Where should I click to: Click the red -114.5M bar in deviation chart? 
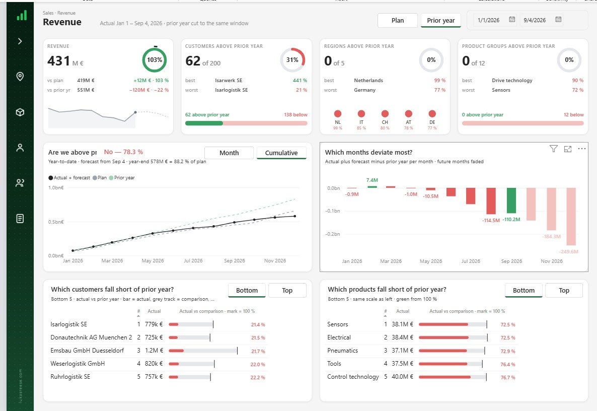click(491, 201)
